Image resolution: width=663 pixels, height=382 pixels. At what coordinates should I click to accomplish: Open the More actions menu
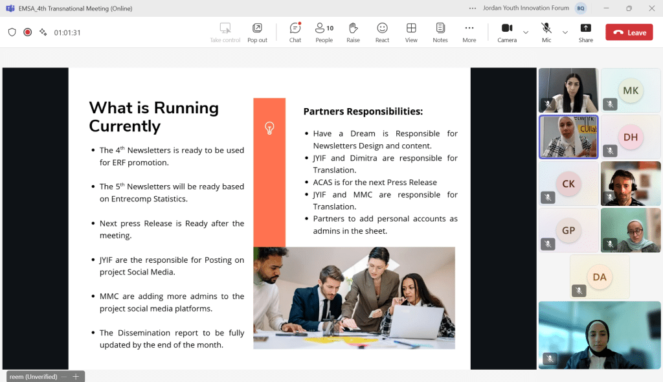(469, 32)
